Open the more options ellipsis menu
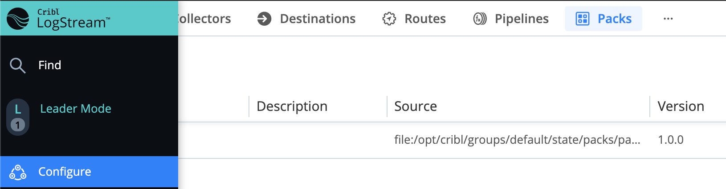The image size is (726, 189). pos(668,19)
